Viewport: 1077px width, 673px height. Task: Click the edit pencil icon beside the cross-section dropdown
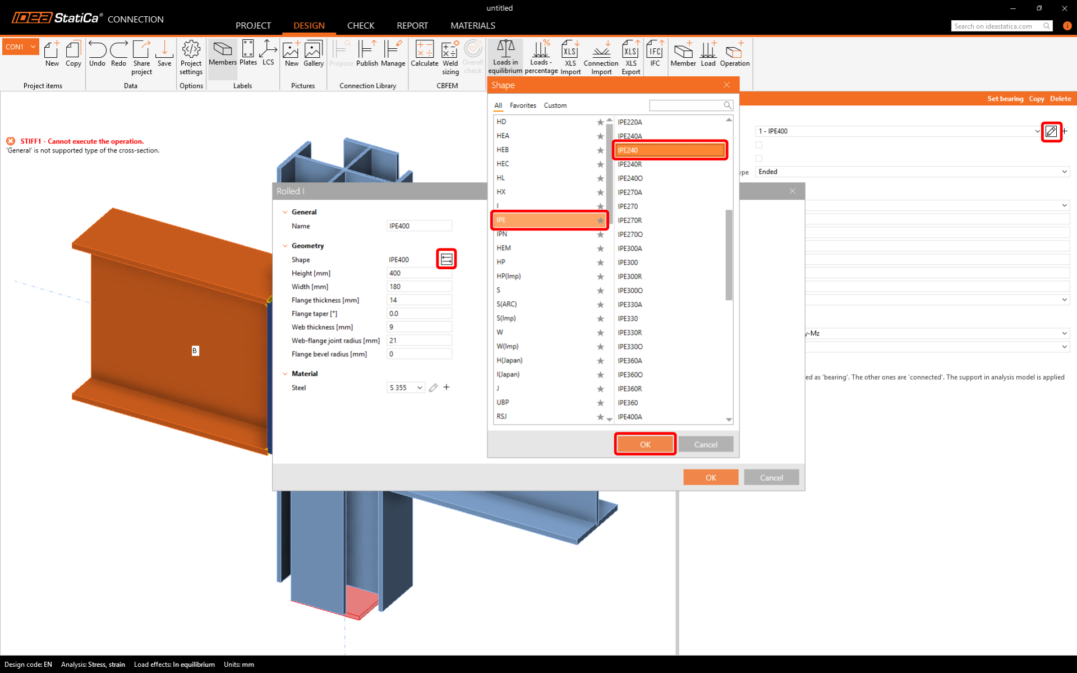1051,131
